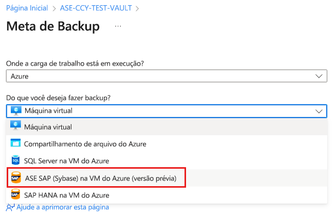The width and height of the screenshot is (332, 220).
Task: Pick ASE SAP (Sybase) na VM do Azure
Action: point(100,178)
